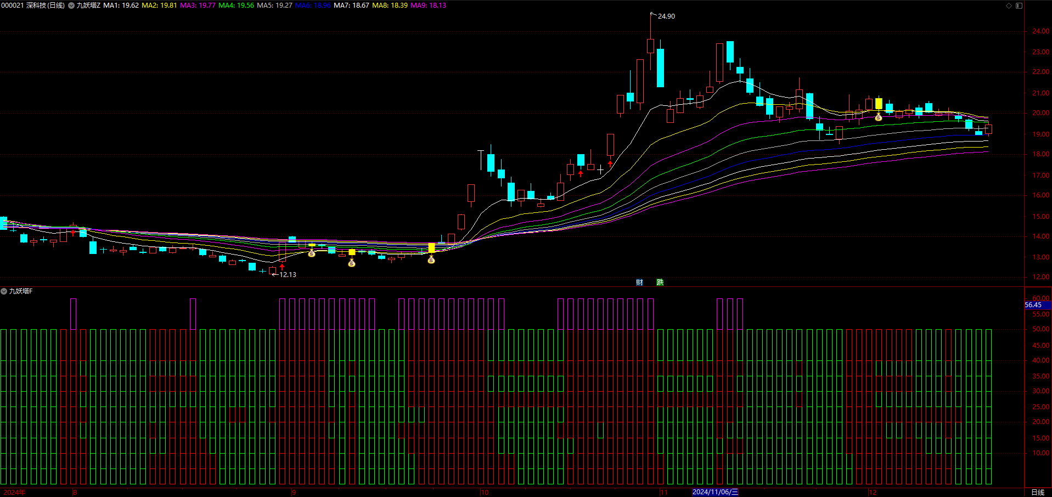Click the 12.13 low price label
The width and height of the screenshot is (1052, 497).
coord(288,275)
